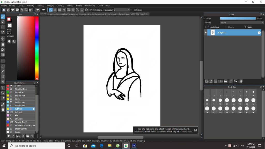Viewport: 265px width, 149px height.
Task: Open the Blending mode dropdown
Action: click(x=242, y=23)
